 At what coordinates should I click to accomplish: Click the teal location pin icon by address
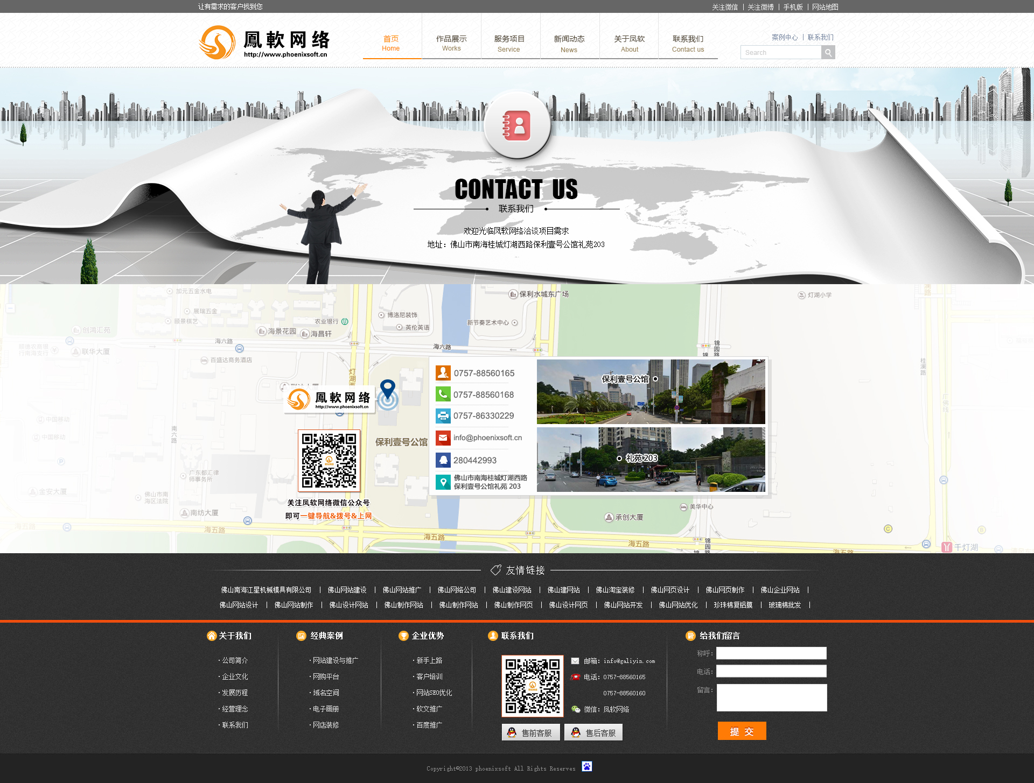point(443,482)
